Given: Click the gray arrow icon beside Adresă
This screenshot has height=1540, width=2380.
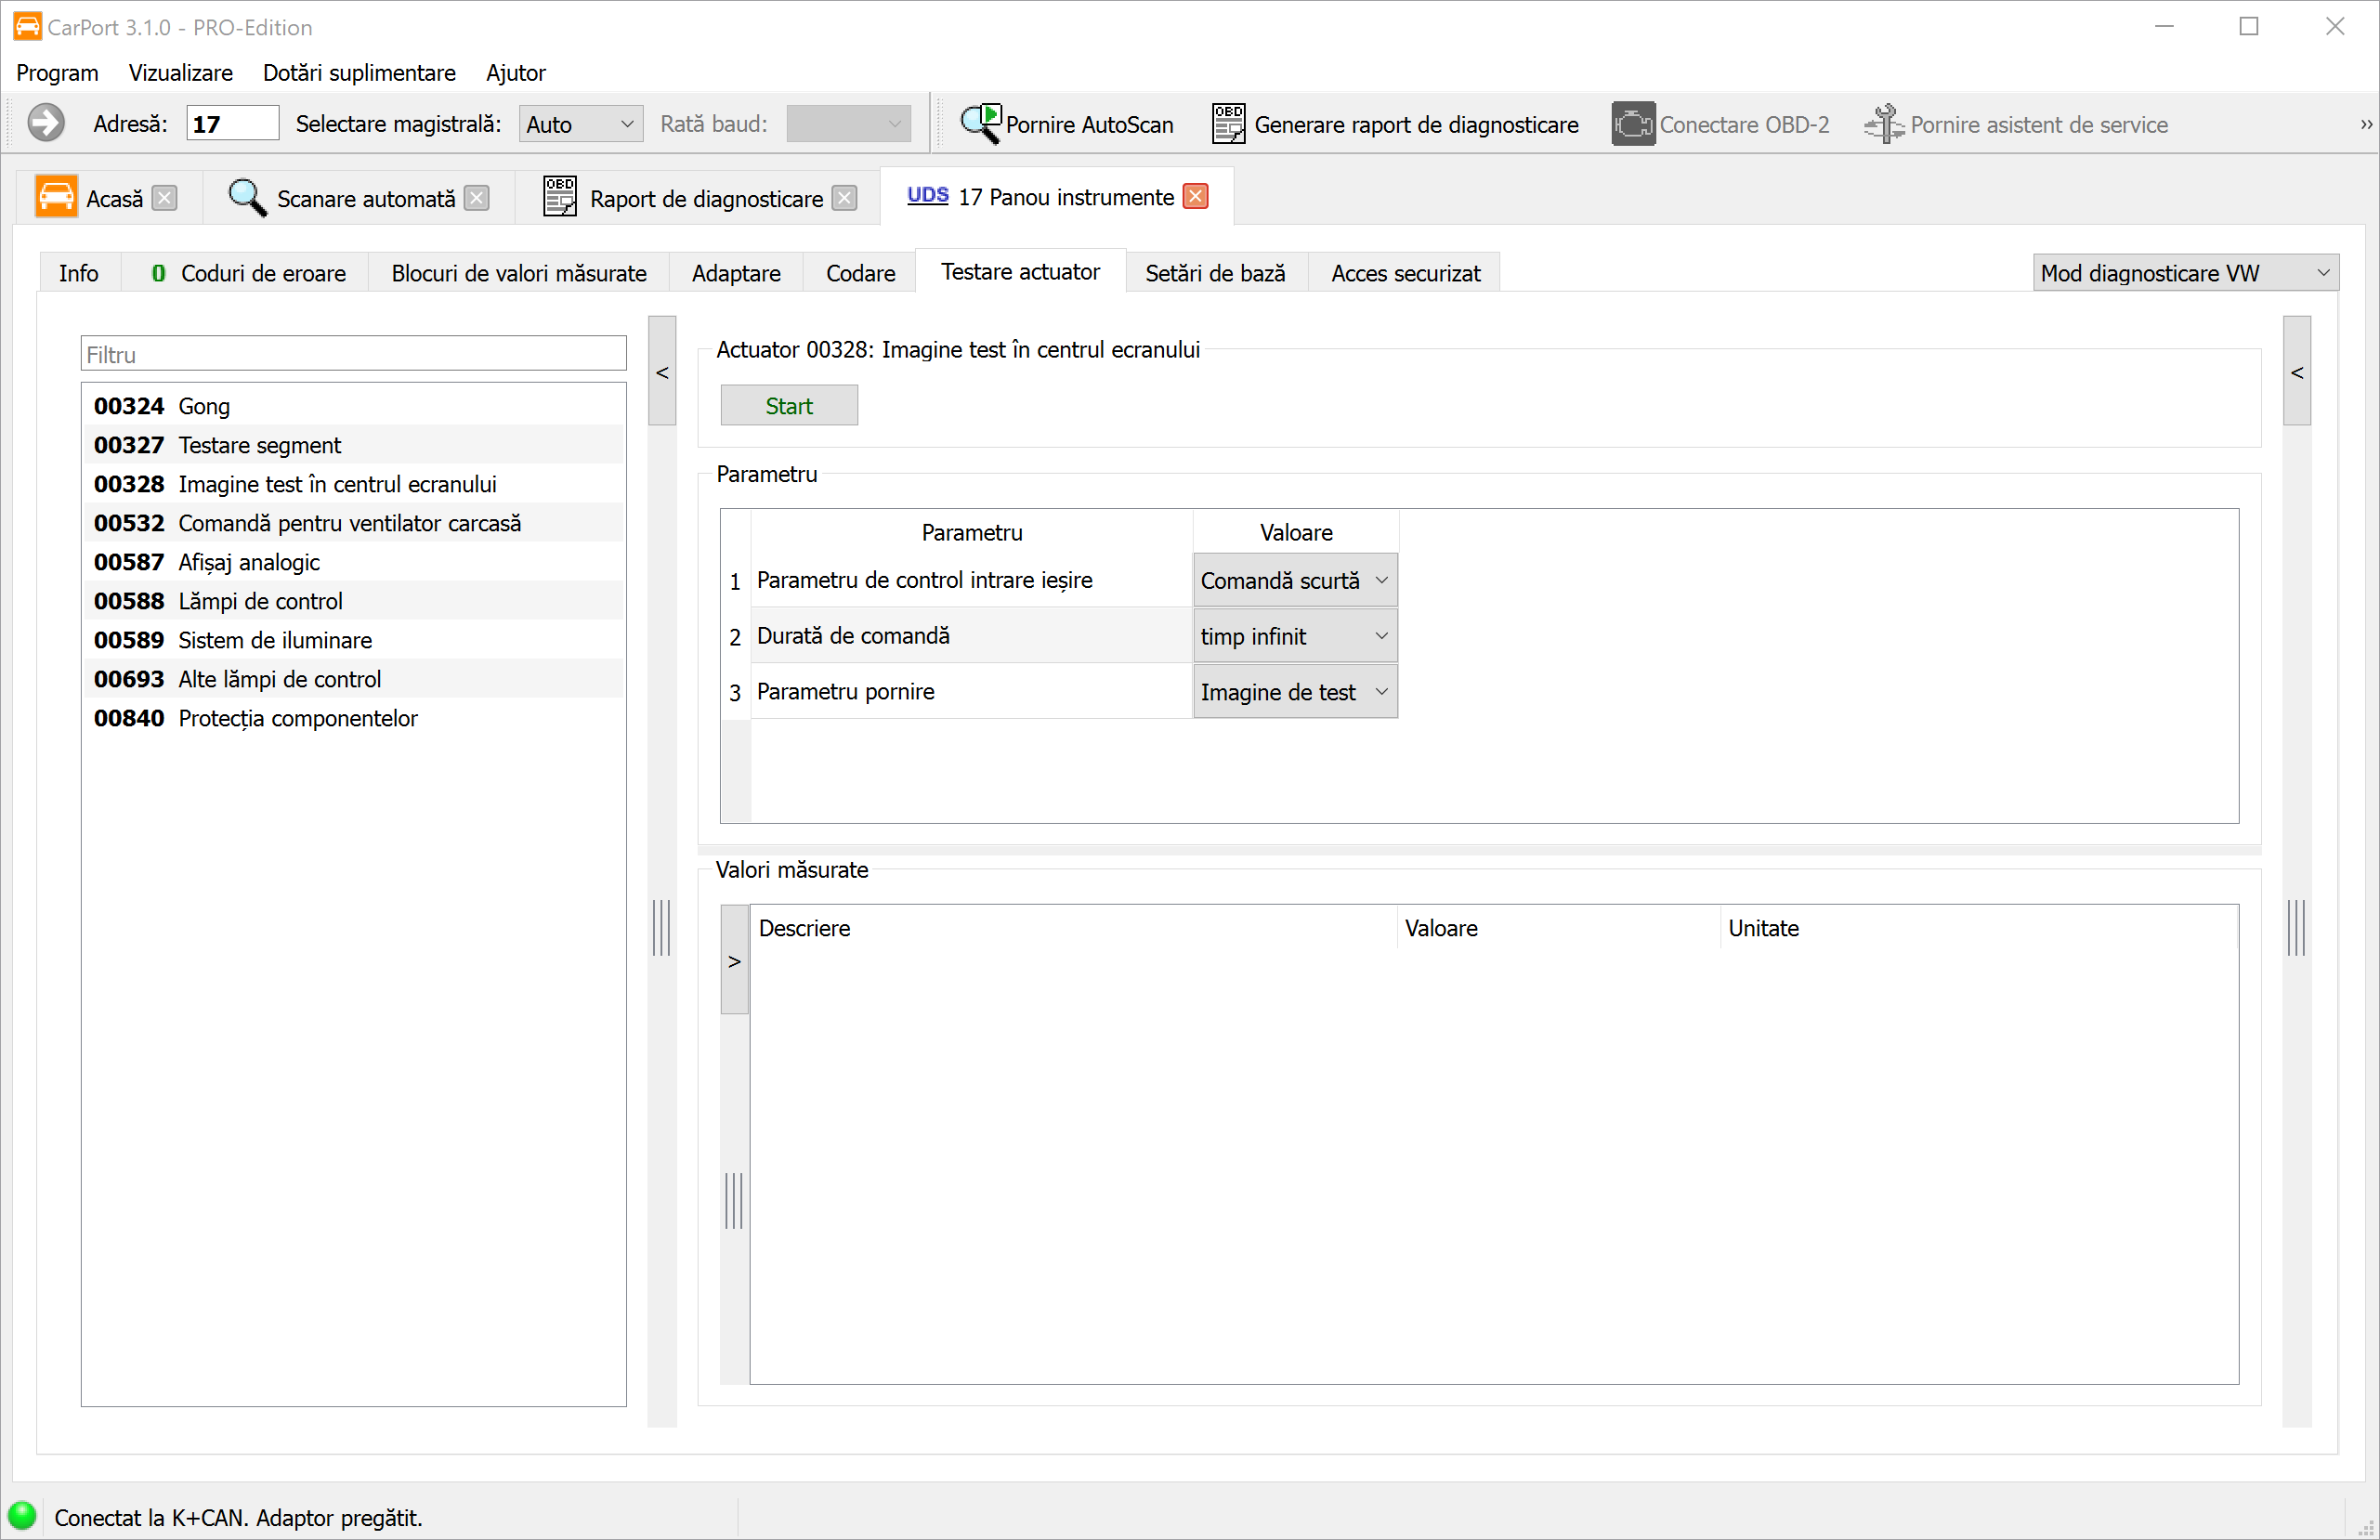Looking at the screenshot, I should (46, 124).
